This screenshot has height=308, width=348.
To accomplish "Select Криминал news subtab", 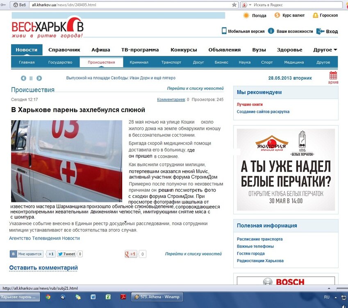I will point(139,62).
